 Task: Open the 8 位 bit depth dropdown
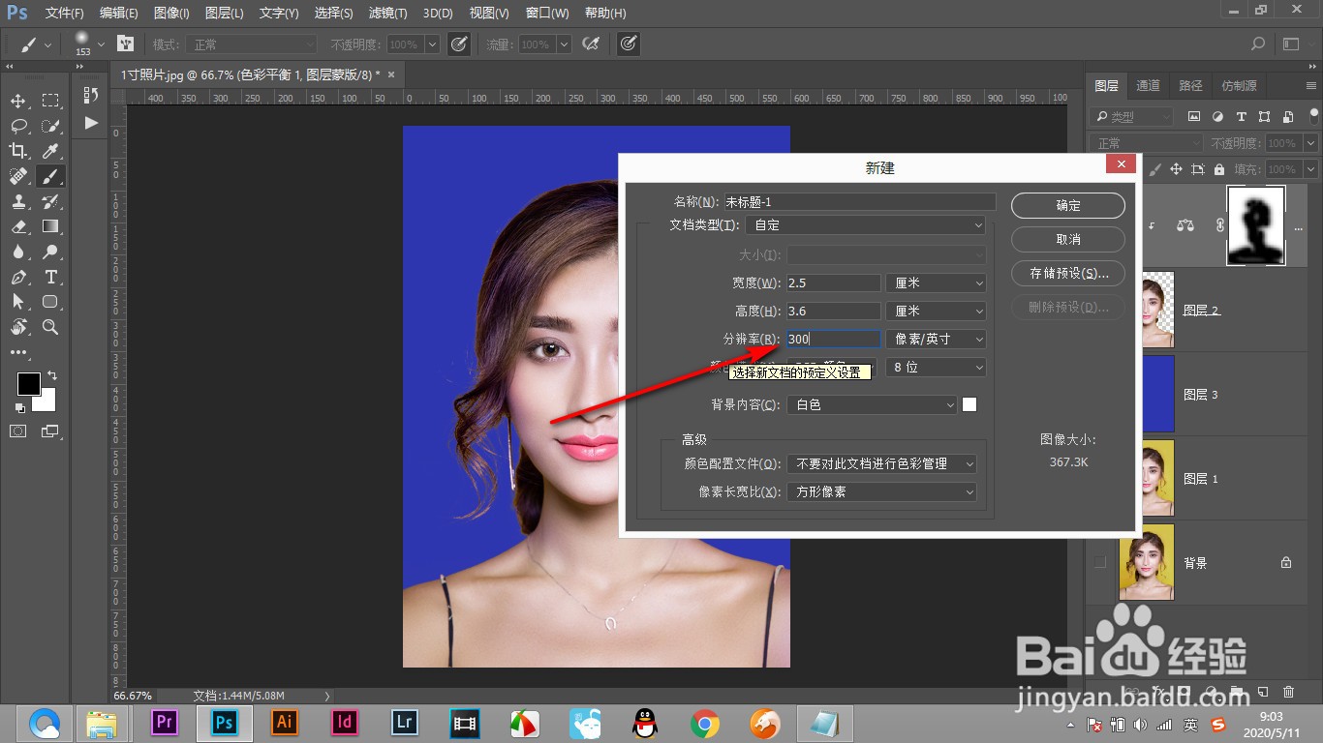tap(936, 368)
